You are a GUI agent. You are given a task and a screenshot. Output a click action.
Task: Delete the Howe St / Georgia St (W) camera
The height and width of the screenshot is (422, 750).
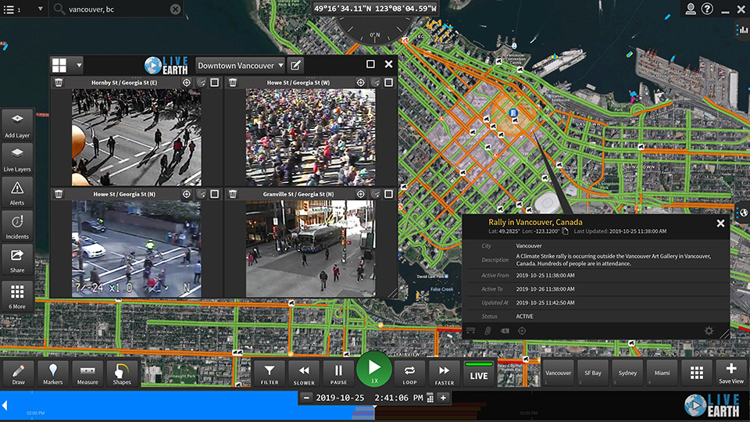click(233, 83)
